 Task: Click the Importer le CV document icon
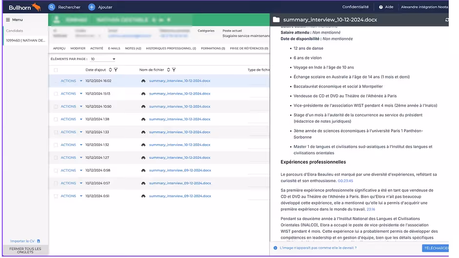[x=39, y=241]
